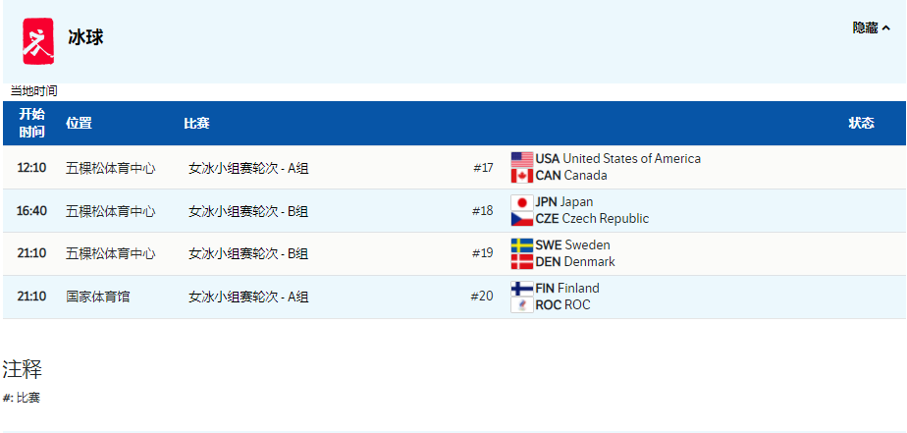907x433 pixels.
Task: Click the Czech Republic flag icon
Action: click(x=521, y=219)
